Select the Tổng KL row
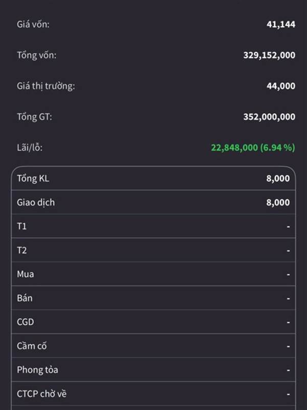Image resolution: width=307 pixels, height=410 pixels. (x=153, y=179)
